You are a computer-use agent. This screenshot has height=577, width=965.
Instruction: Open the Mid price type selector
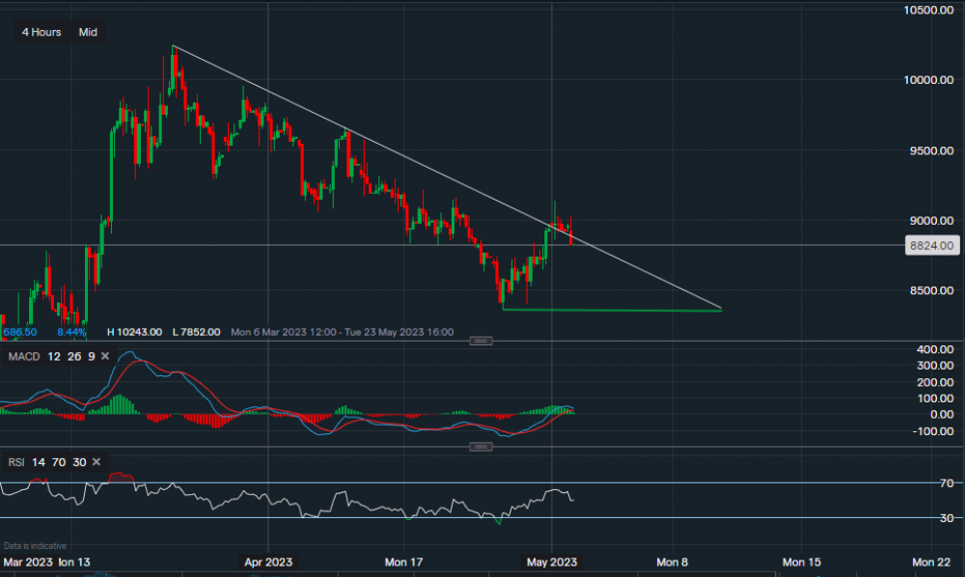pyautogui.click(x=88, y=32)
